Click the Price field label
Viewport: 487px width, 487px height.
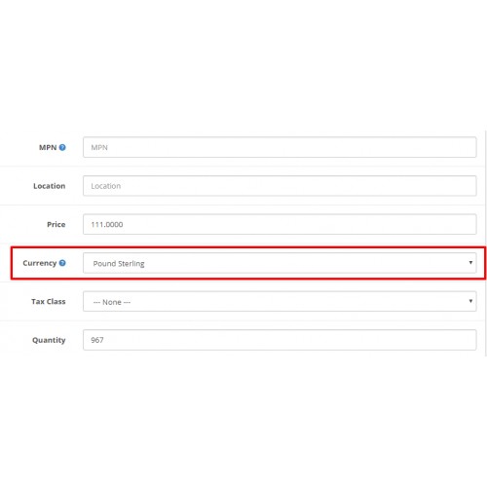tap(56, 224)
